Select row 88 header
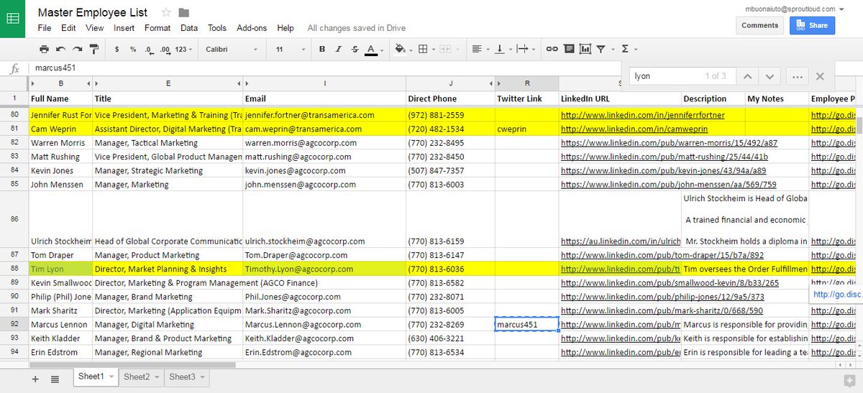Screen dimensions: 863x393 14,269
